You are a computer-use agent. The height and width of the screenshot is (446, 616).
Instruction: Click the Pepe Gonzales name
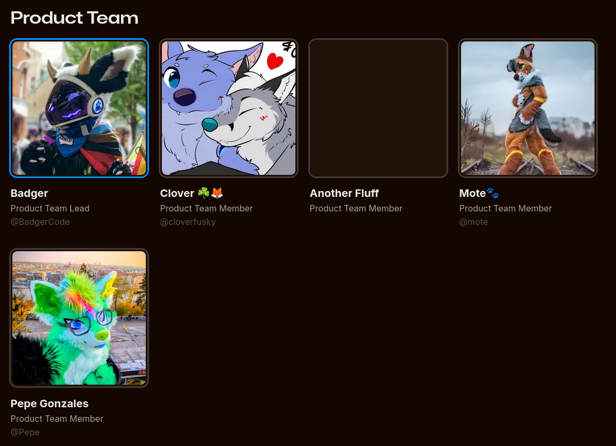pyautogui.click(x=49, y=403)
